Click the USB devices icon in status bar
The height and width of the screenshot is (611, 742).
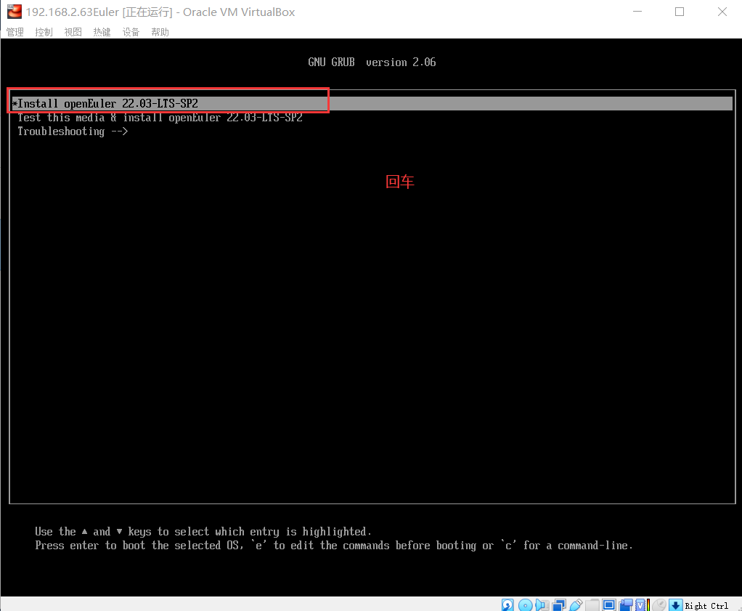pos(576,605)
